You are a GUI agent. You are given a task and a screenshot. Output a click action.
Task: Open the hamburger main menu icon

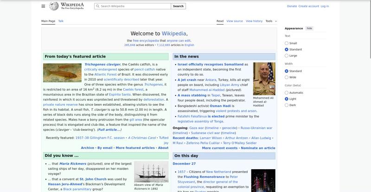[43, 6]
